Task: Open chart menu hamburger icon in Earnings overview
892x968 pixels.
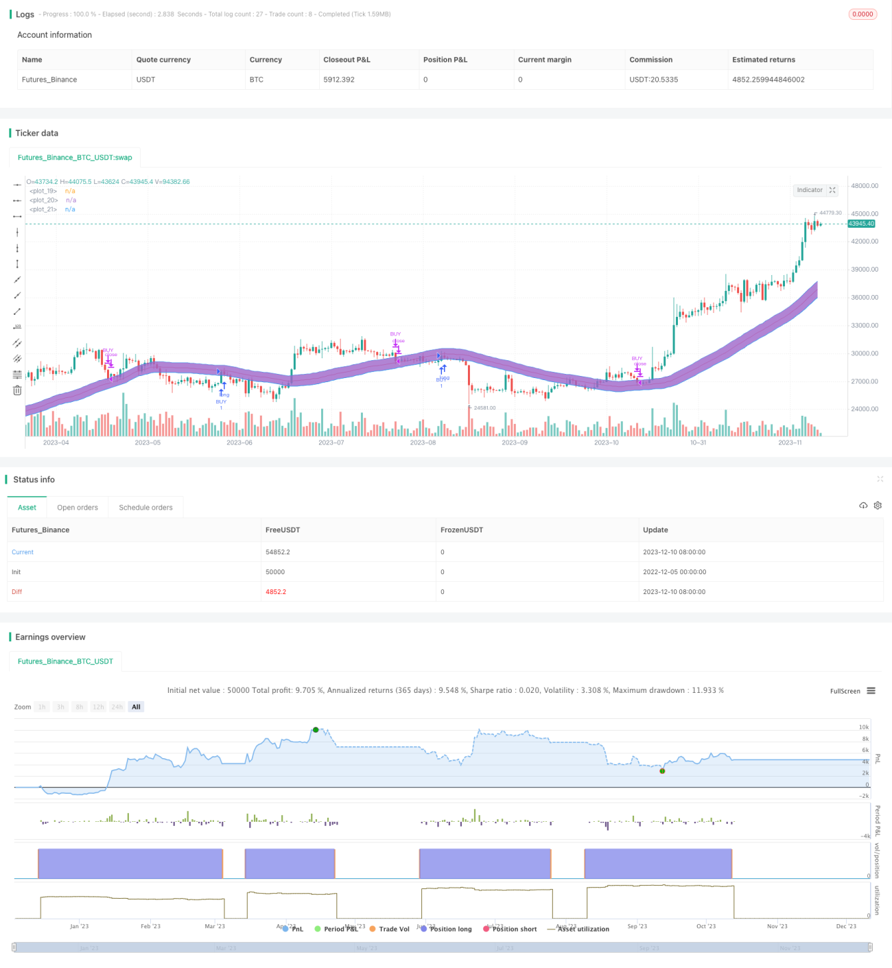Action: coord(871,691)
